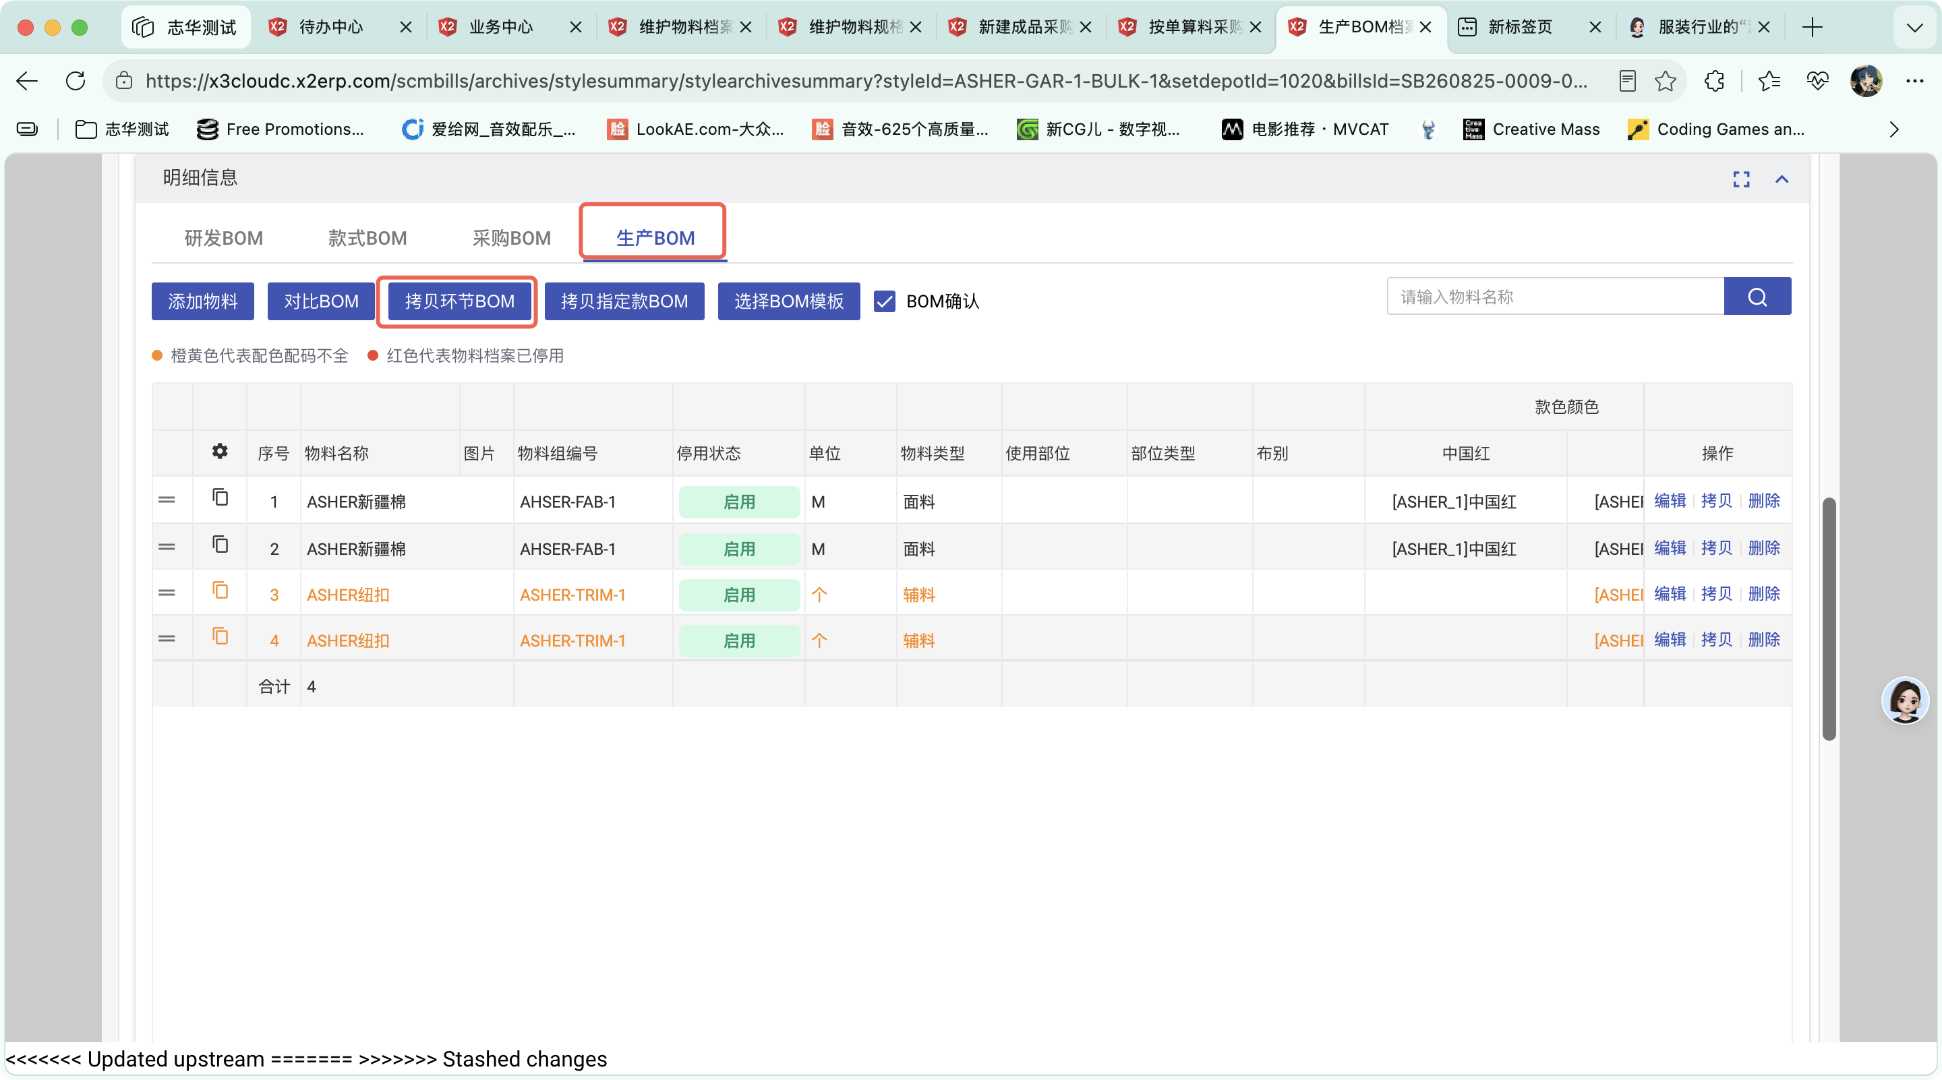This screenshot has height=1080, width=1942.
Task: Click fullscreen icon in 明细信息 panel
Action: tap(1740, 179)
